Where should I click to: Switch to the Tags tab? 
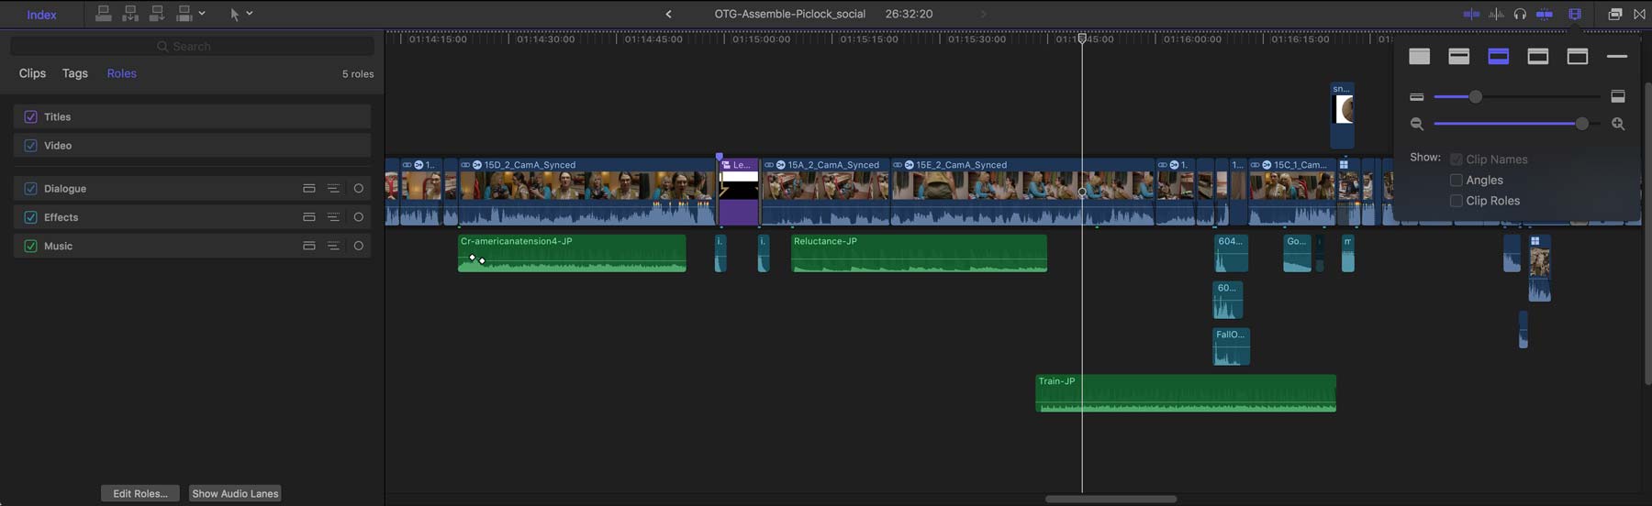[x=75, y=73]
